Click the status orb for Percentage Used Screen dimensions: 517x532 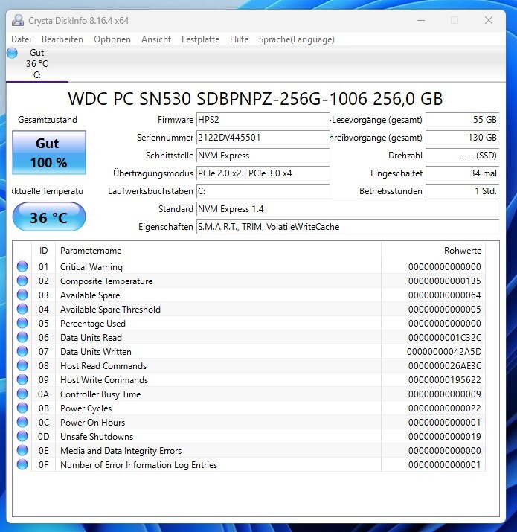pos(22,324)
